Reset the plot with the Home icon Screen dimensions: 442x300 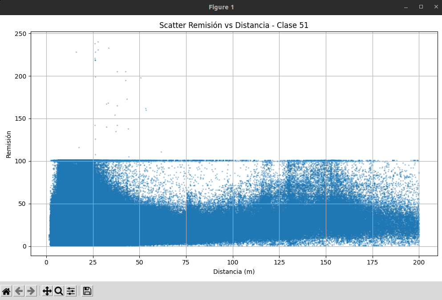[6, 291]
